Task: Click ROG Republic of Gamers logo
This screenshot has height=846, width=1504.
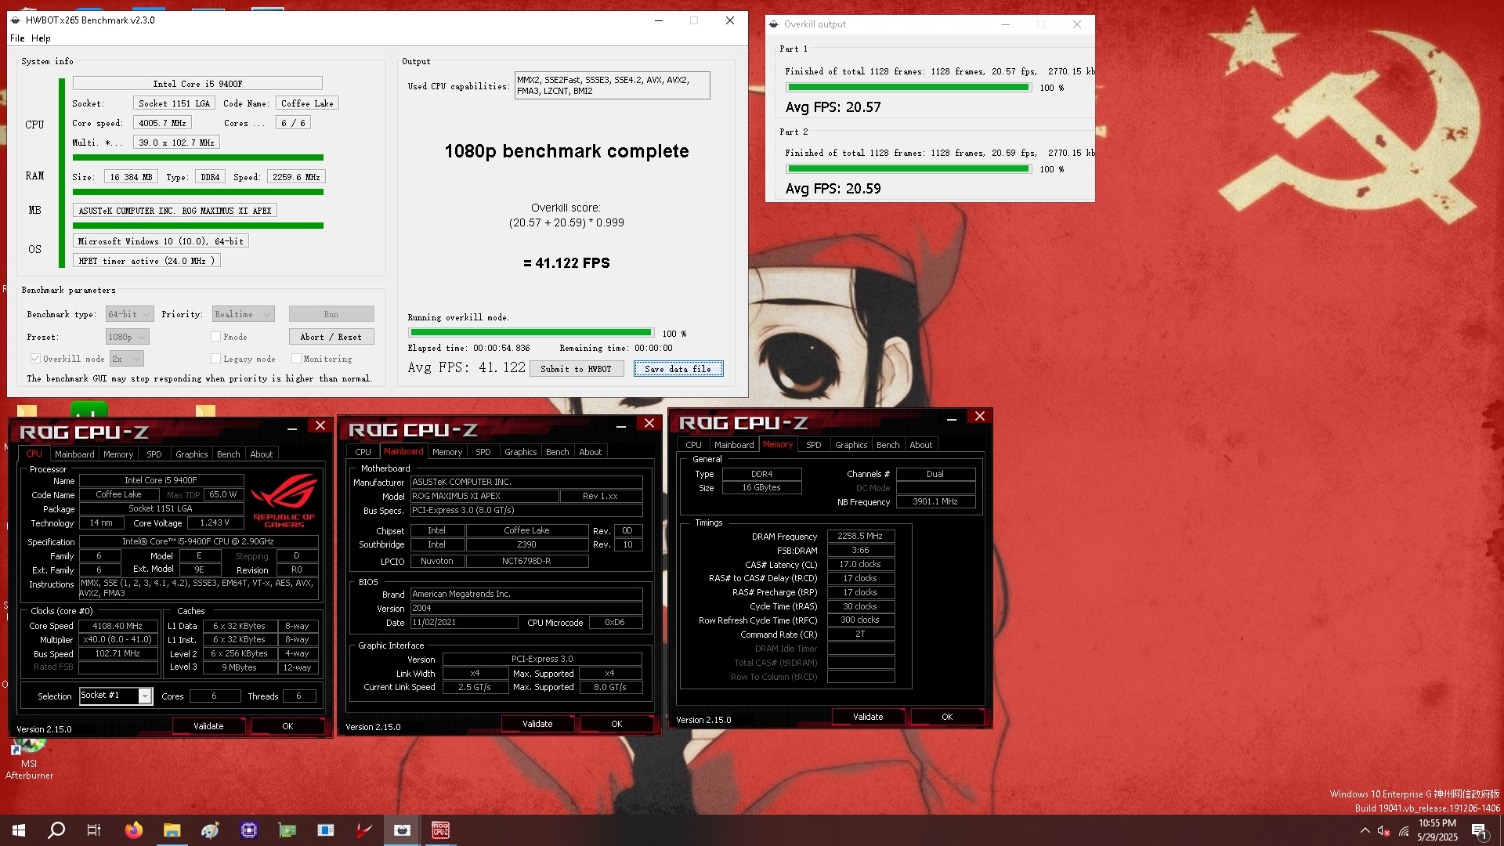Action: point(284,501)
